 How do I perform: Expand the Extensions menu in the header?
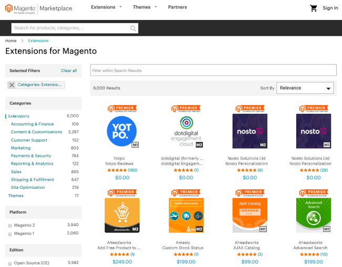click(106, 7)
